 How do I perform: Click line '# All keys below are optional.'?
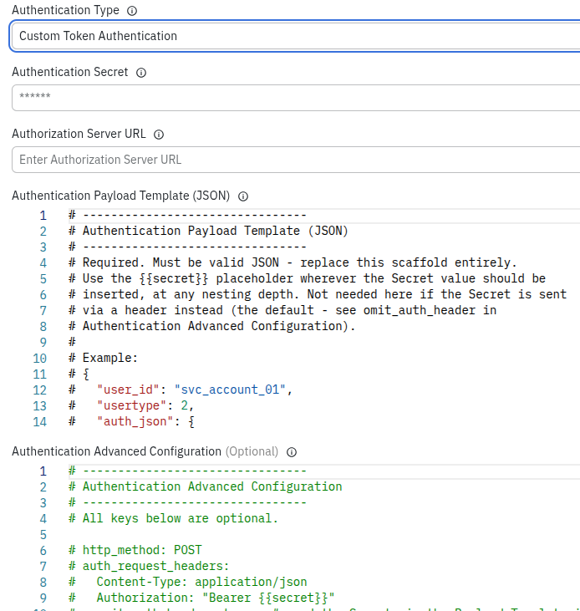173,519
